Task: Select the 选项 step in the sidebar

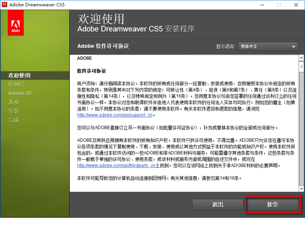Action: 13,102
